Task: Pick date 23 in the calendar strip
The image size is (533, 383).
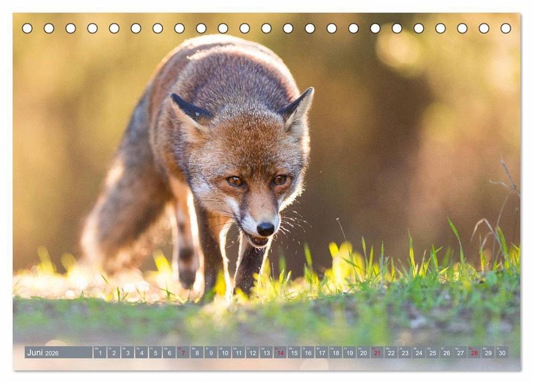Action: coord(405,352)
